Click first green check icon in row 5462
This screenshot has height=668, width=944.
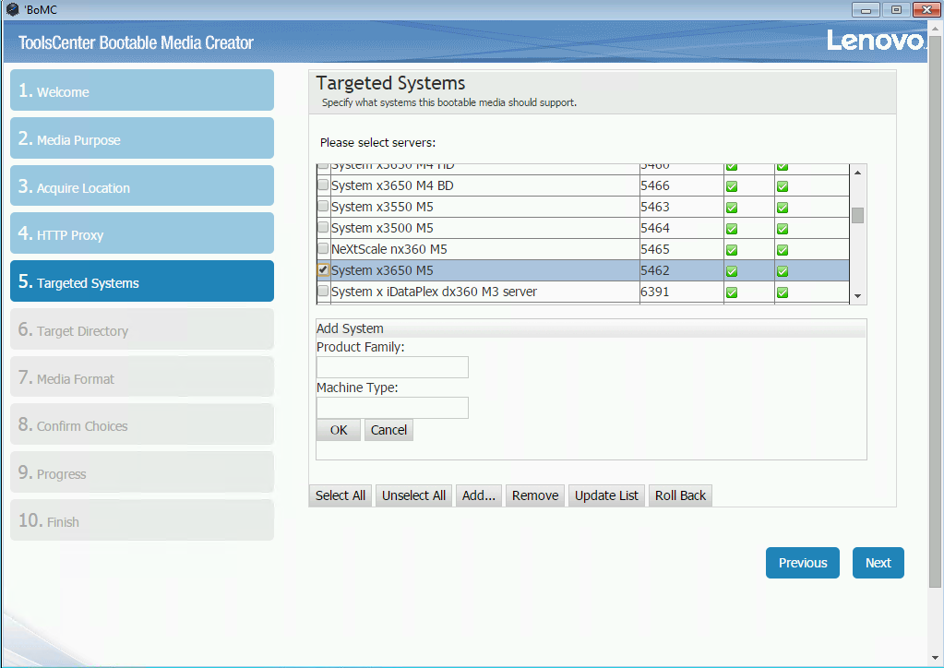coord(732,271)
